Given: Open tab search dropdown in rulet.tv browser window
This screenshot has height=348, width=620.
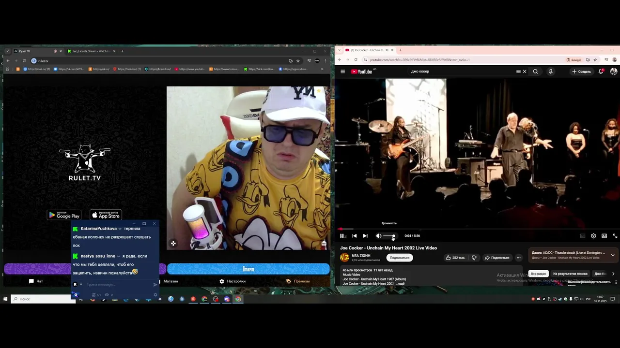Looking at the screenshot, I should click(8, 51).
